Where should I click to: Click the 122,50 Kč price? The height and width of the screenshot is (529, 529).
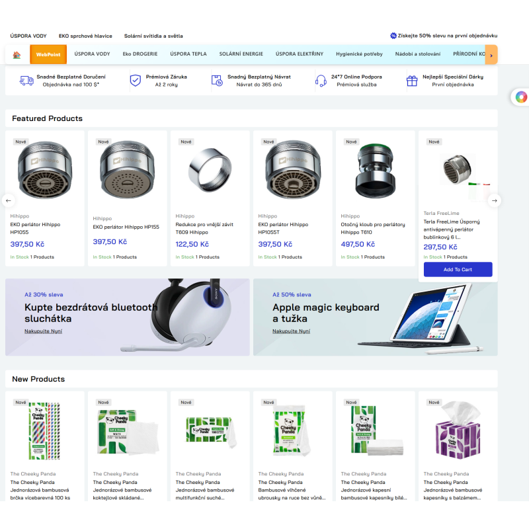pyautogui.click(x=192, y=244)
